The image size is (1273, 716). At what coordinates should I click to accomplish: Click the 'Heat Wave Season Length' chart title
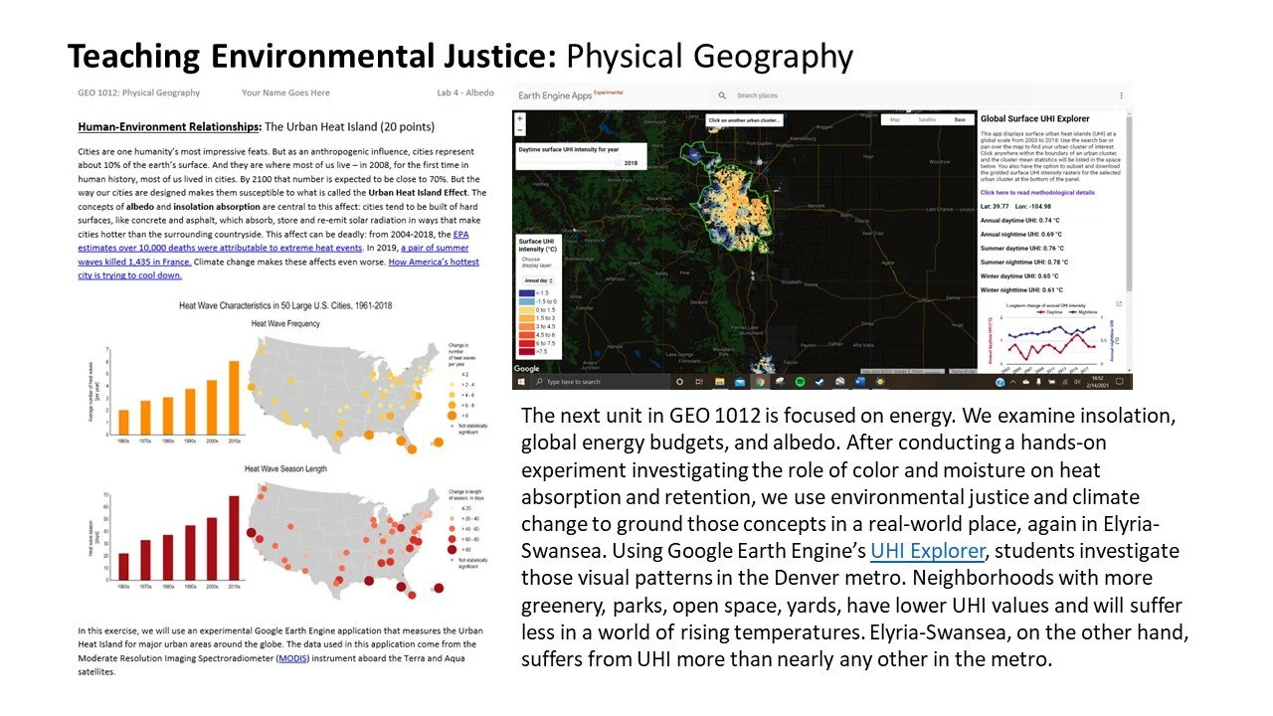(x=284, y=468)
